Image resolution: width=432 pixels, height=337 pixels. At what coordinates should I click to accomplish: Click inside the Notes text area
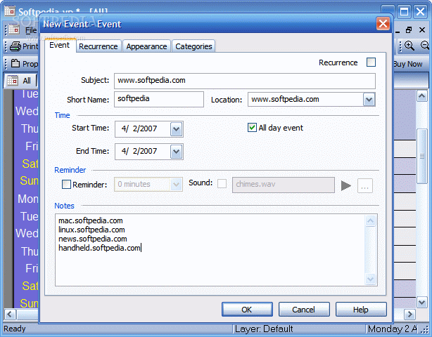tap(210, 250)
